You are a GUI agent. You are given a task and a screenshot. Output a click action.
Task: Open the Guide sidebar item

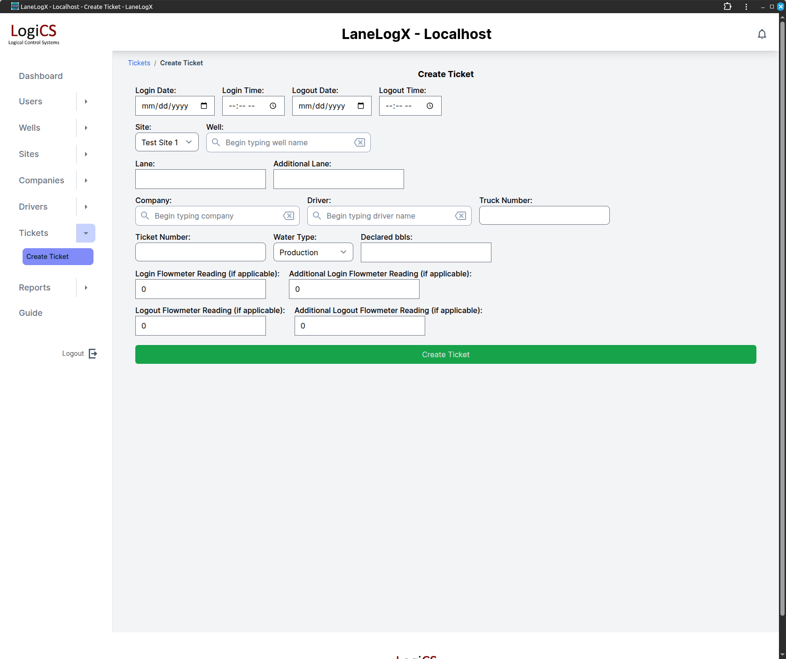click(31, 313)
